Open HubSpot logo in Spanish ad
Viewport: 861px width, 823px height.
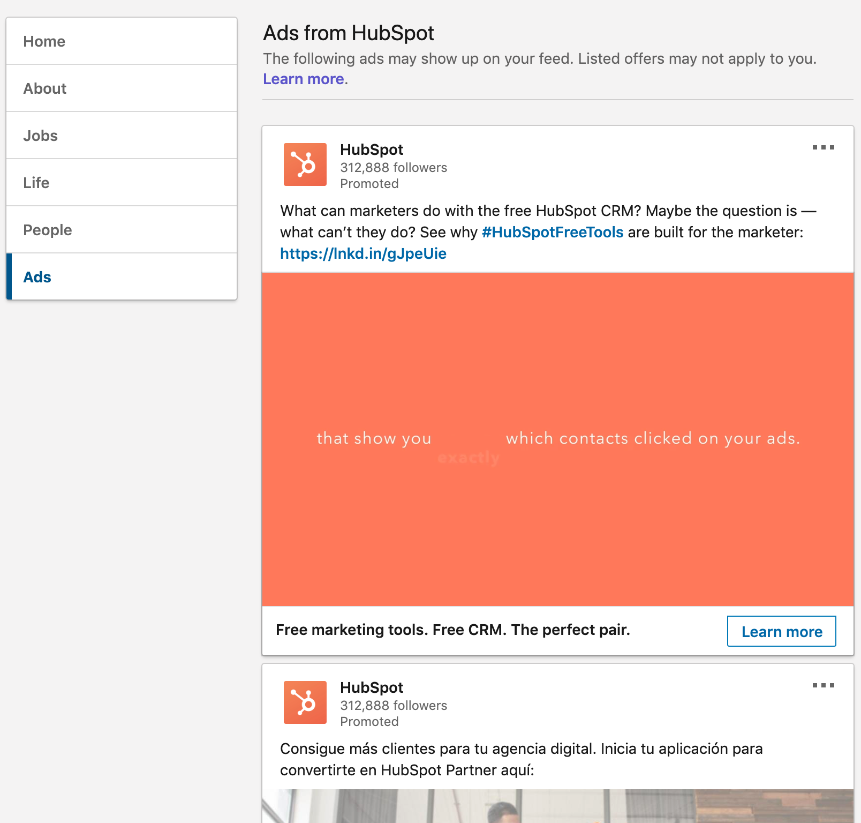[305, 702]
